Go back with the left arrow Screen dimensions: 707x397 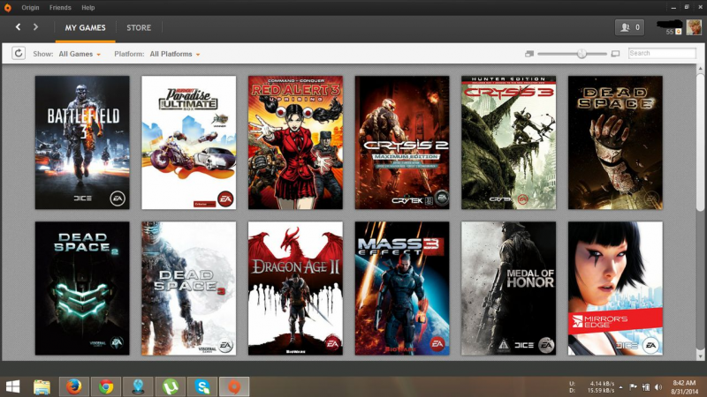click(x=18, y=27)
